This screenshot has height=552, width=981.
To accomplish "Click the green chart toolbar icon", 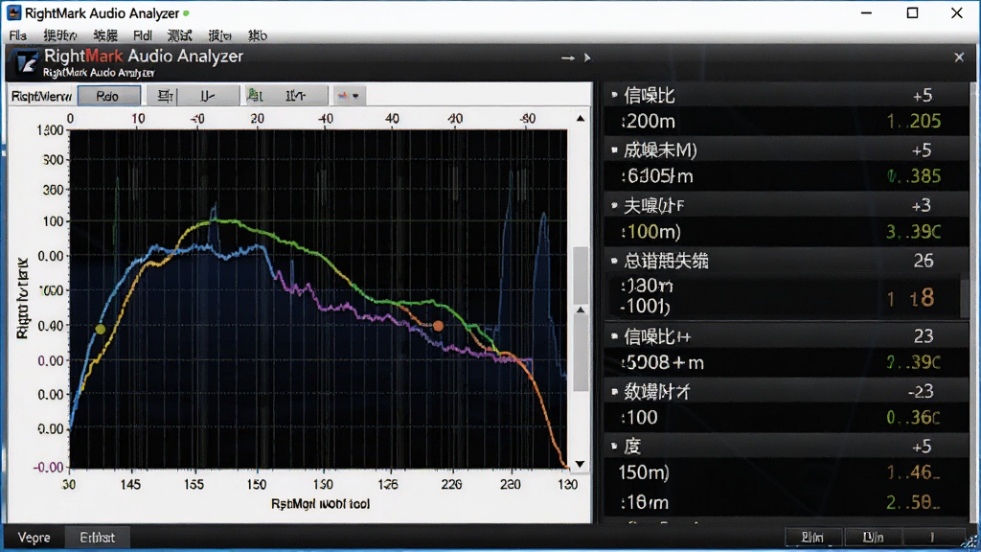I will (255, 96).
